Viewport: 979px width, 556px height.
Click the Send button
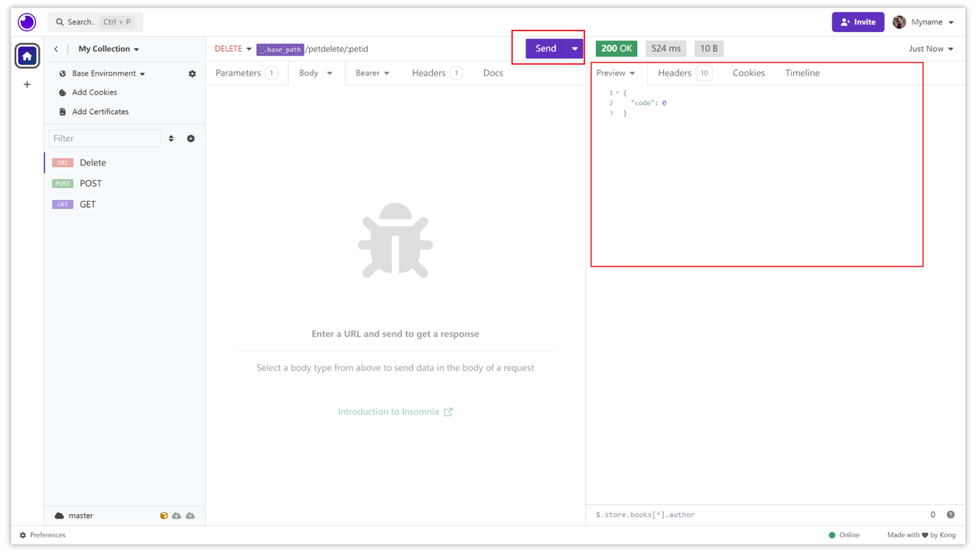(546, 49)
